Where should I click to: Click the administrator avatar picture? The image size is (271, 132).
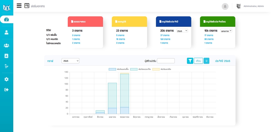[239, 6]
